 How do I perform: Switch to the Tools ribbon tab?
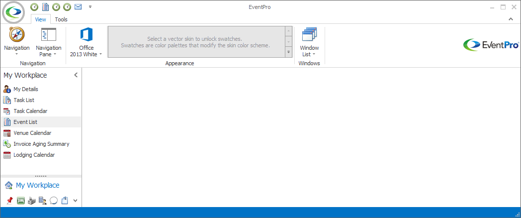tap(61, 19)
